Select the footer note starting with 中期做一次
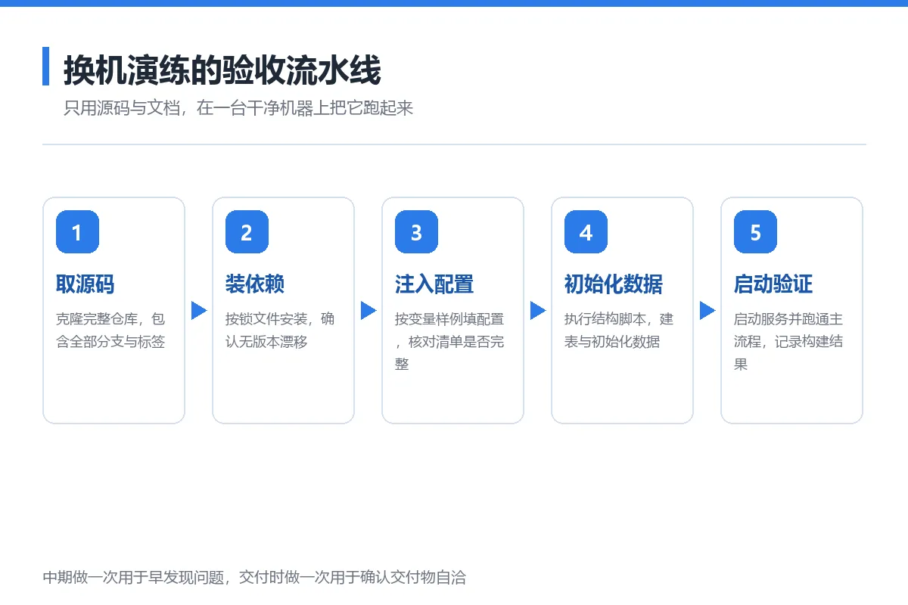Image resolution: width=908 pixels, height=605 pixels. [254, 578]
